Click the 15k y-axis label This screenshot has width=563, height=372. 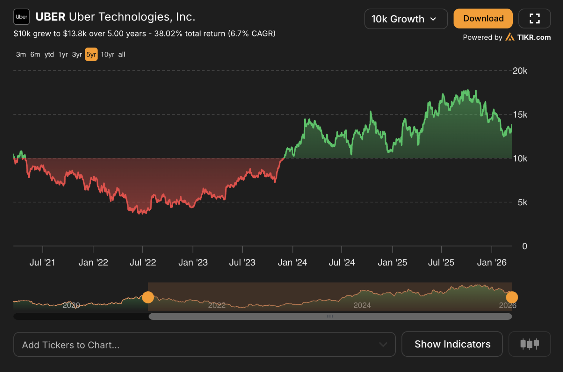coord(520,115)
